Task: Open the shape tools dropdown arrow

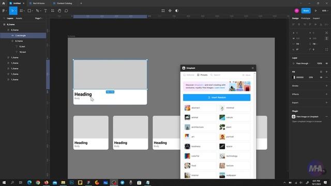Action: click(32, 11)
